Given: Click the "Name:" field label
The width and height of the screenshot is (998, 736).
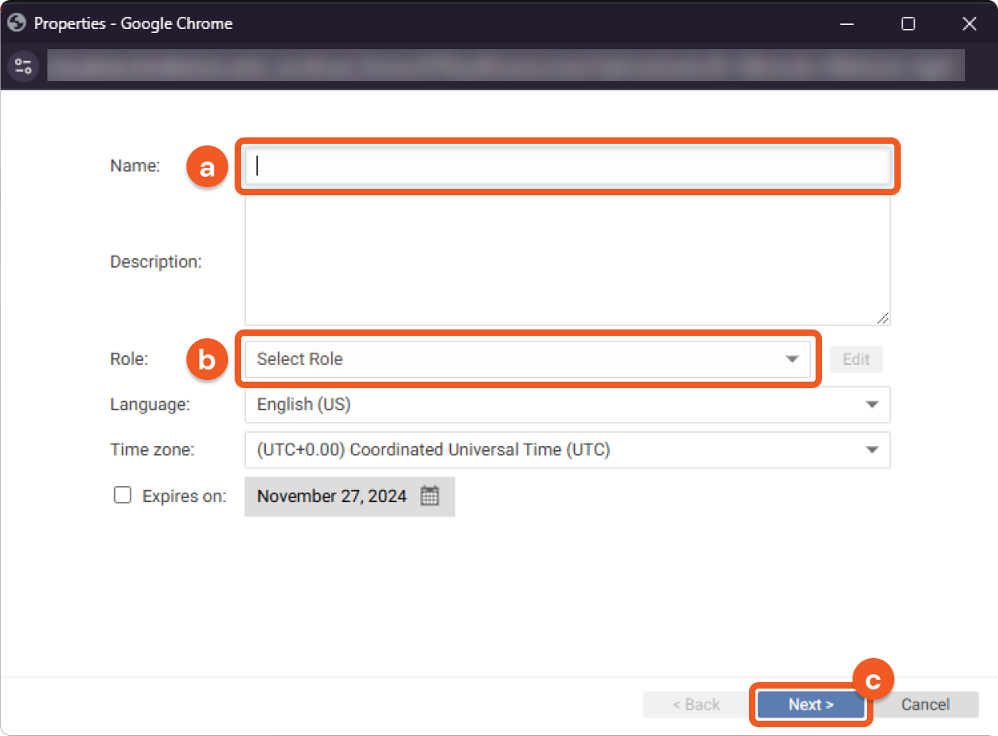Looking at the screenshot, I should (x=135, y=166).
